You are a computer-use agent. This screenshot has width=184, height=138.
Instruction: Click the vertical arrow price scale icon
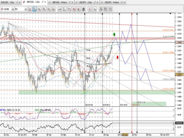tap(64, 9)
